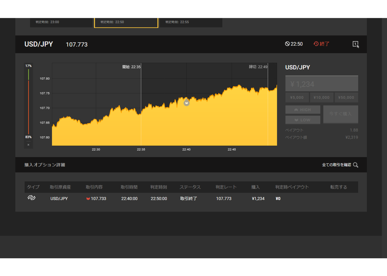Click the USD/JPY title above amount field
This screenshot has height=276, width=387.
coord(298,67)
